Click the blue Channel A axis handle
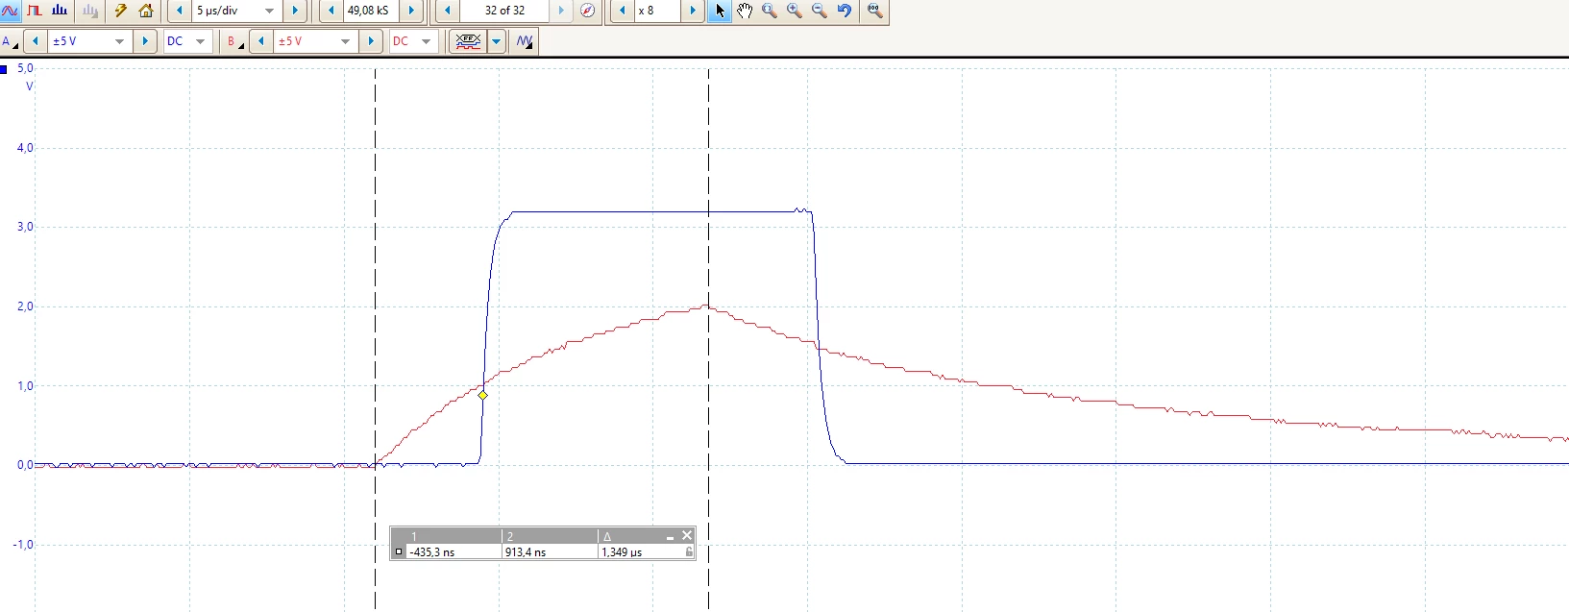This screenshot has height=612, width=1569. (5, 69)
